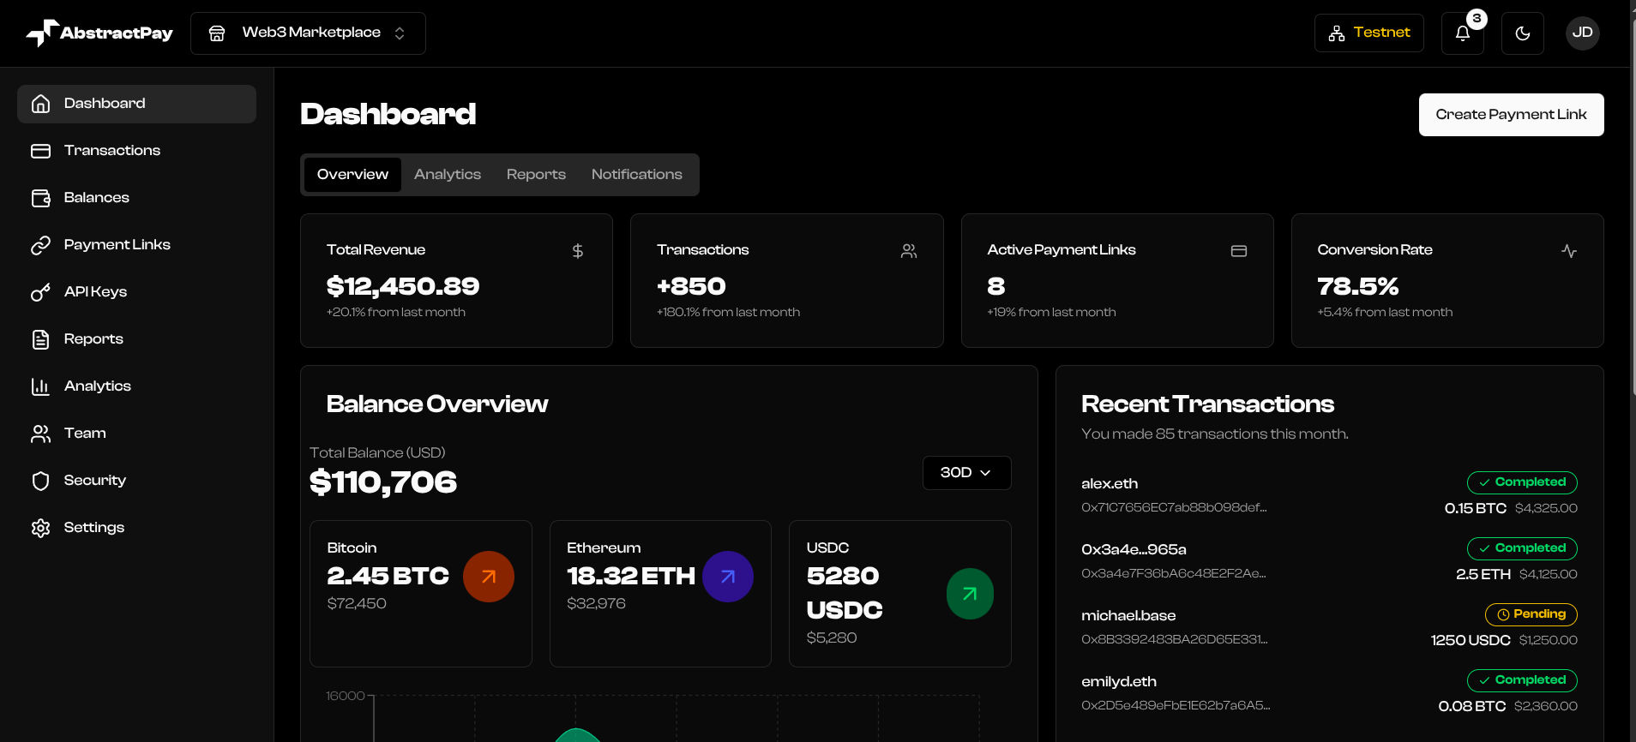Click the Create Payment Link button
Screen dimensions: 1636x742
(1511, 115)
